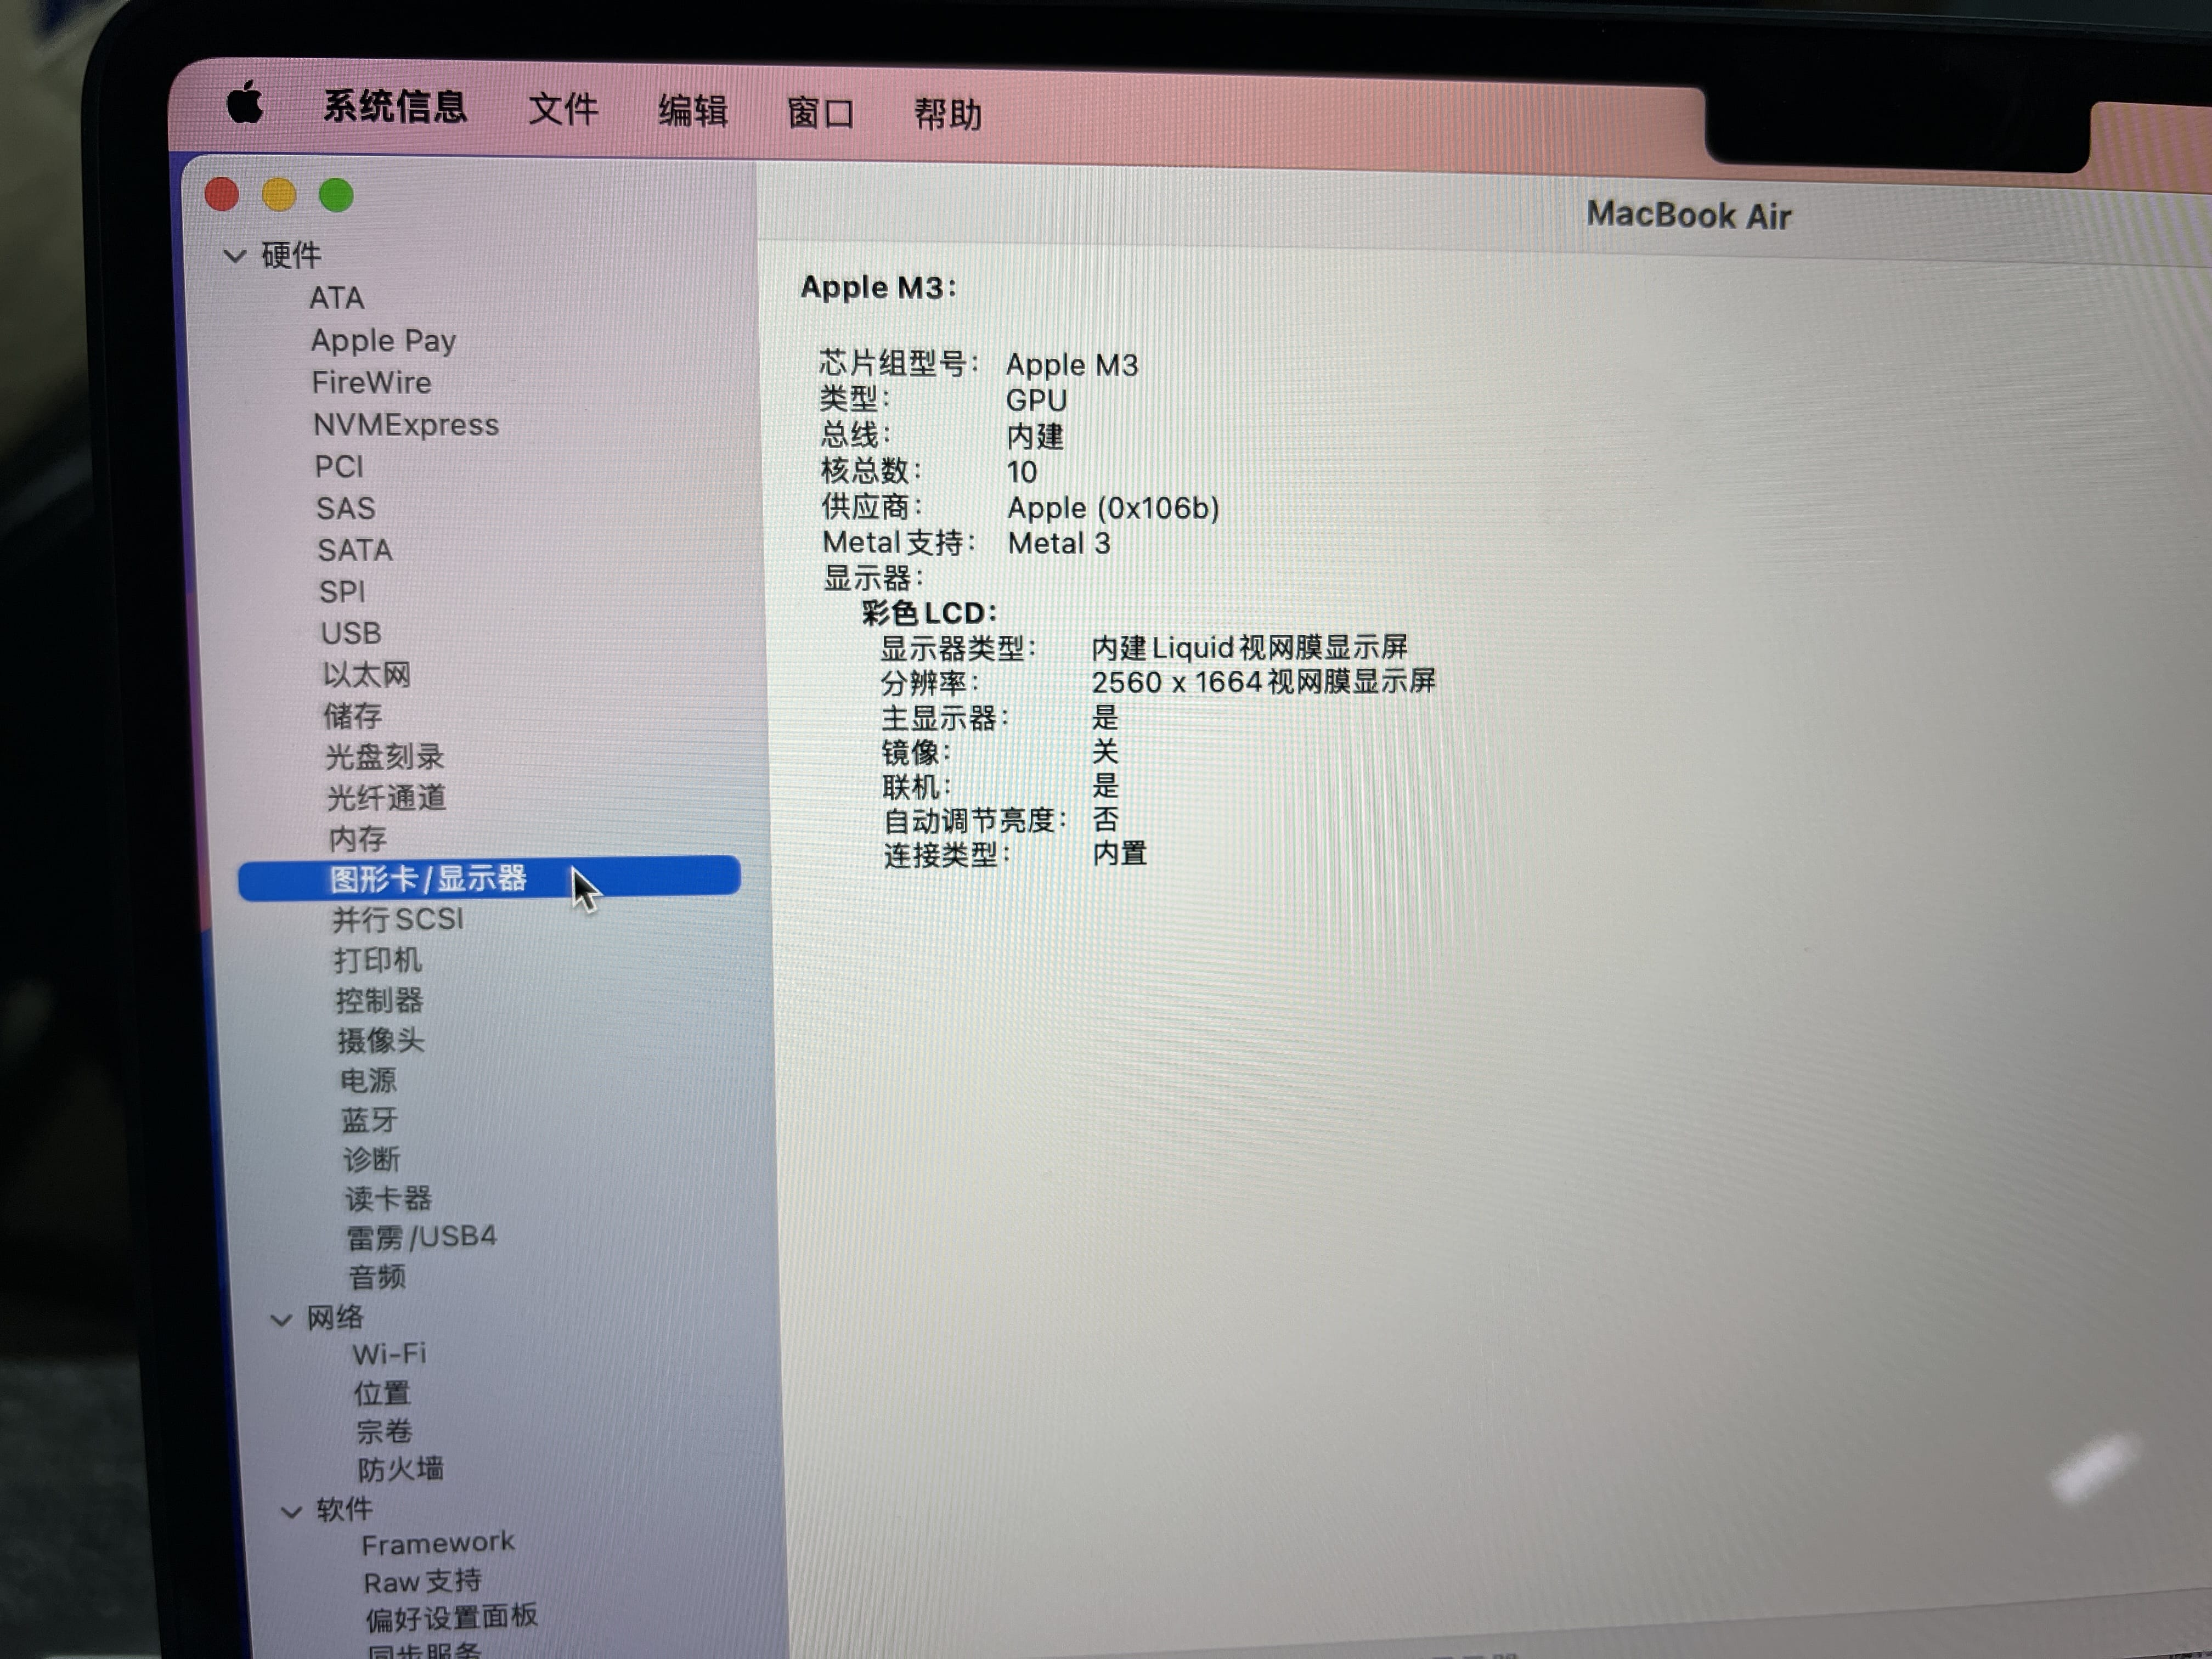Select ATA in the sidebar
The image size is (2212, 1659).
coord(336,298)
